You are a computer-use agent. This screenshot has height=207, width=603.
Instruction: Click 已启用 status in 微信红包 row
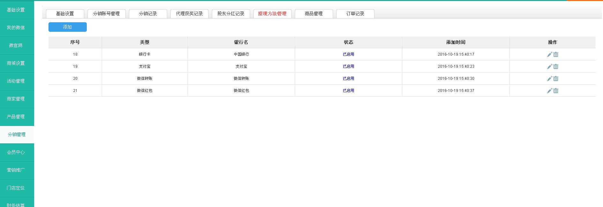(348, 91)
